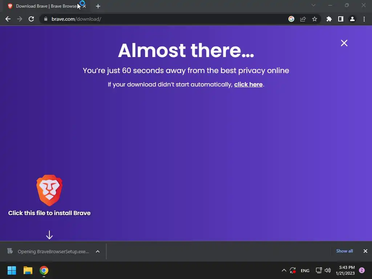Click the address bar URL field
This screenshot has width=372, height=279.
[166, 19]
